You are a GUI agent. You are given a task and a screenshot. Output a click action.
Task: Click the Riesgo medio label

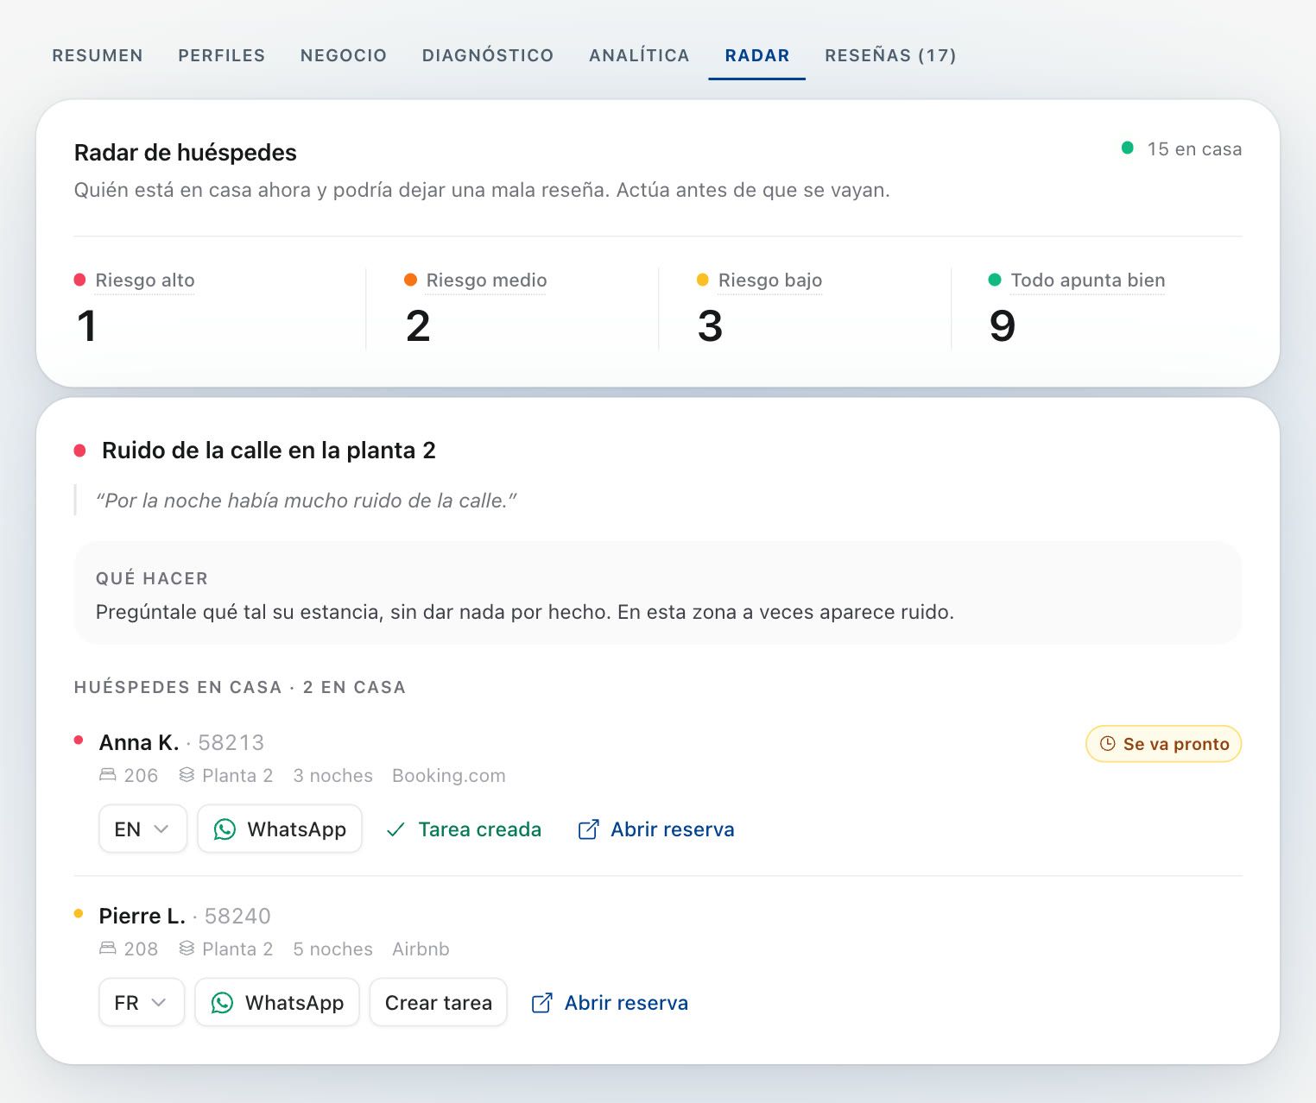[486, 280]
